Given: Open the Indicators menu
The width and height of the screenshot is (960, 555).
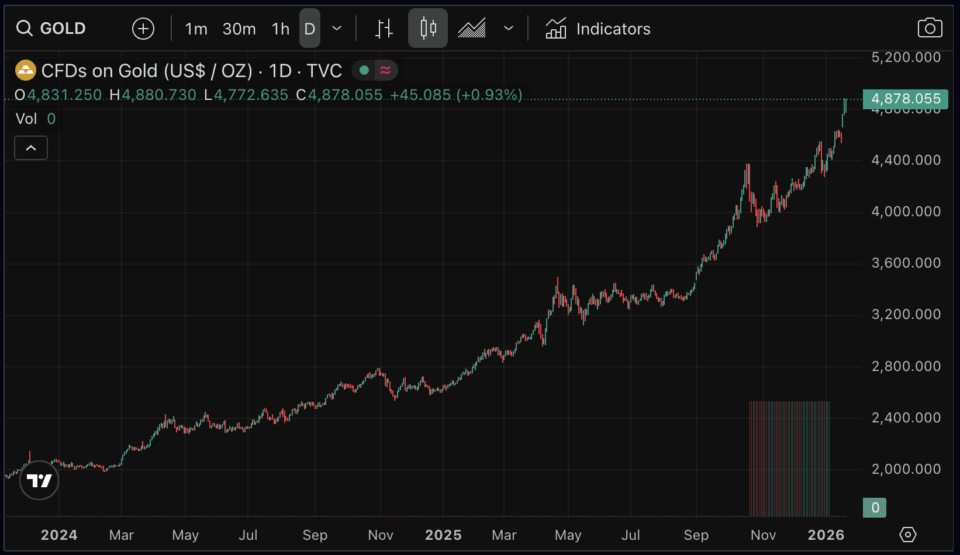Looking at the screenshot, I should [x=598, y=29].
